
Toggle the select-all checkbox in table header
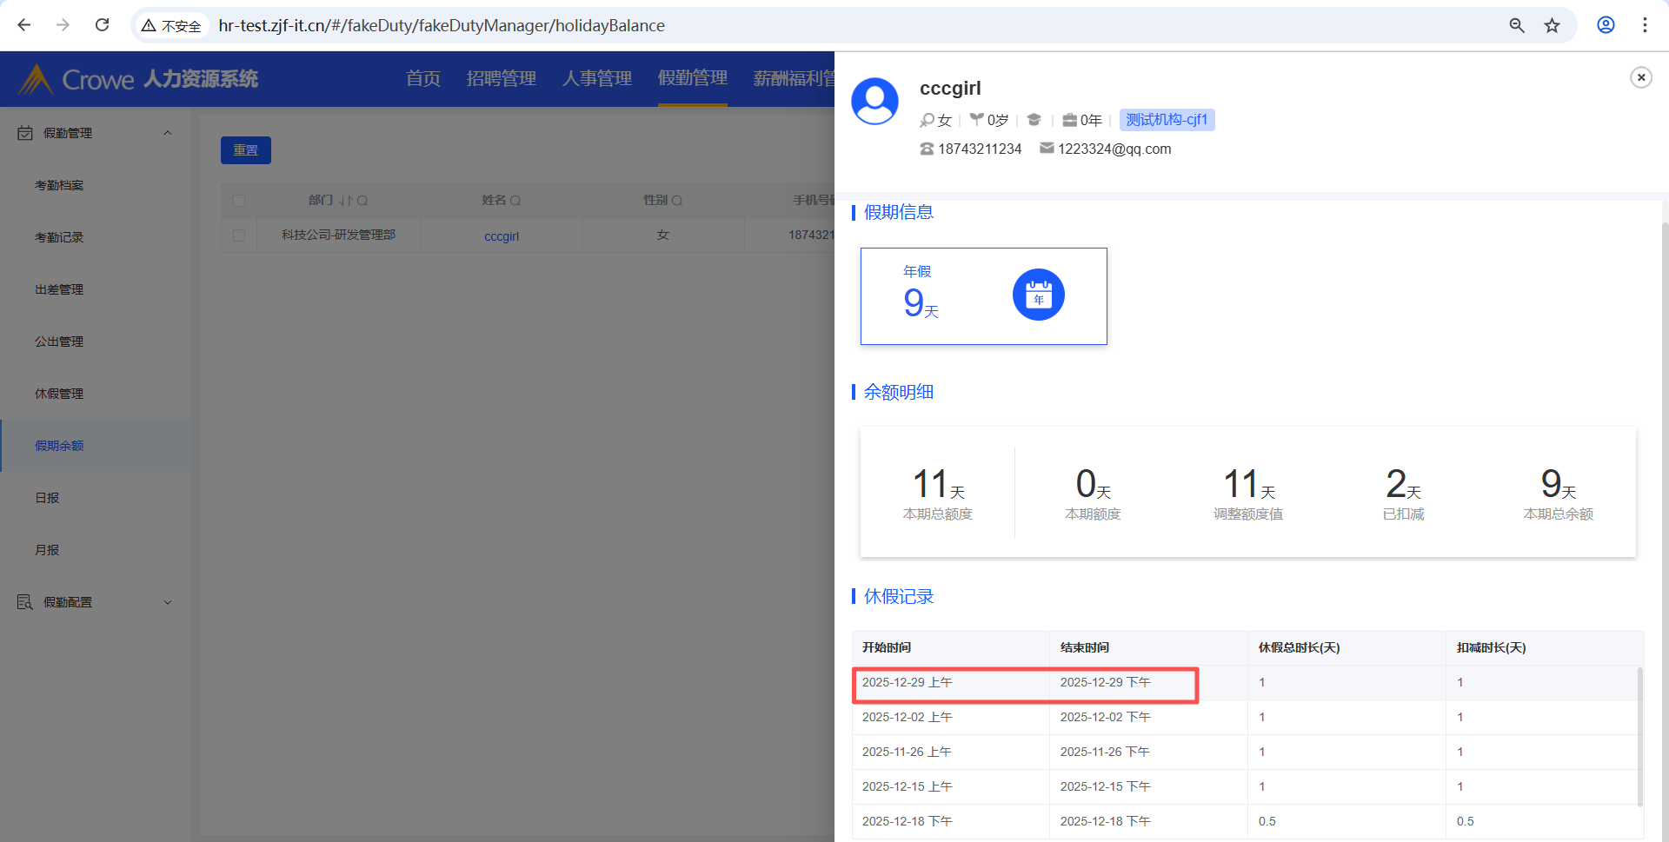tap(239, 201)
